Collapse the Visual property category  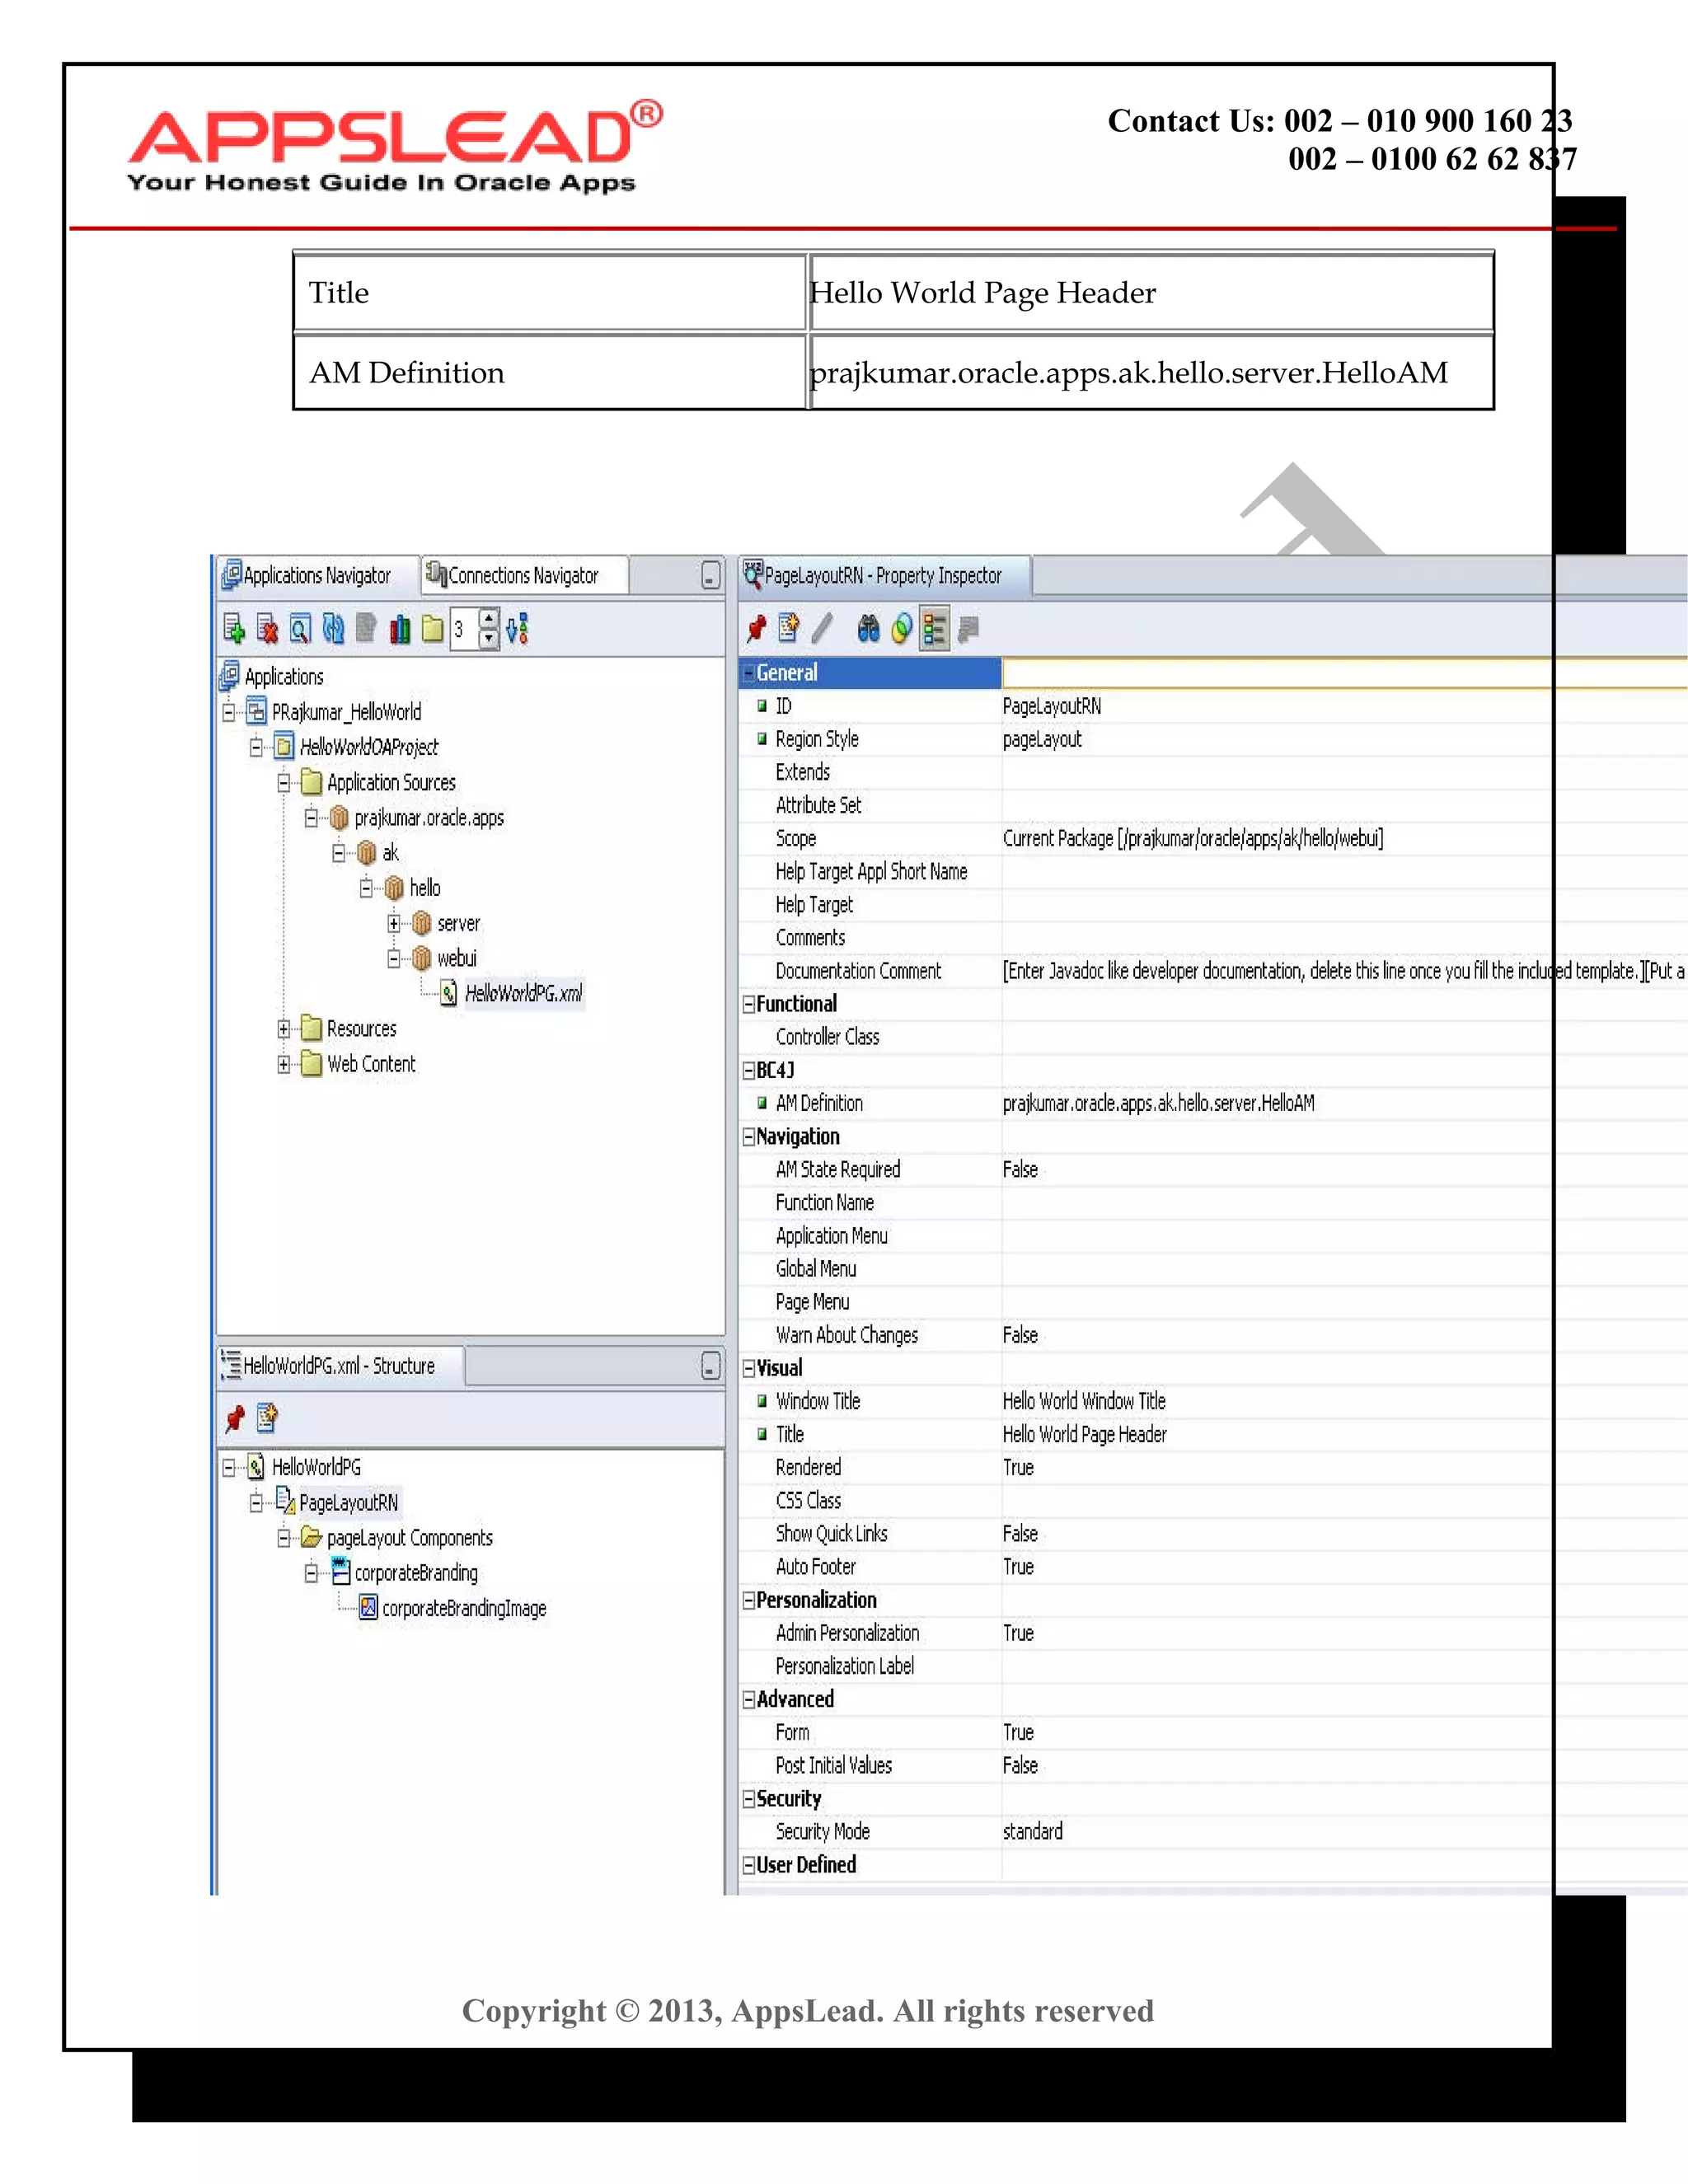pos(748,1368)
